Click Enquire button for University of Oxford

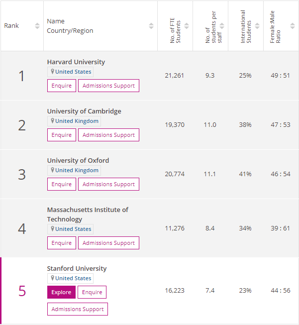pos(62,184)
